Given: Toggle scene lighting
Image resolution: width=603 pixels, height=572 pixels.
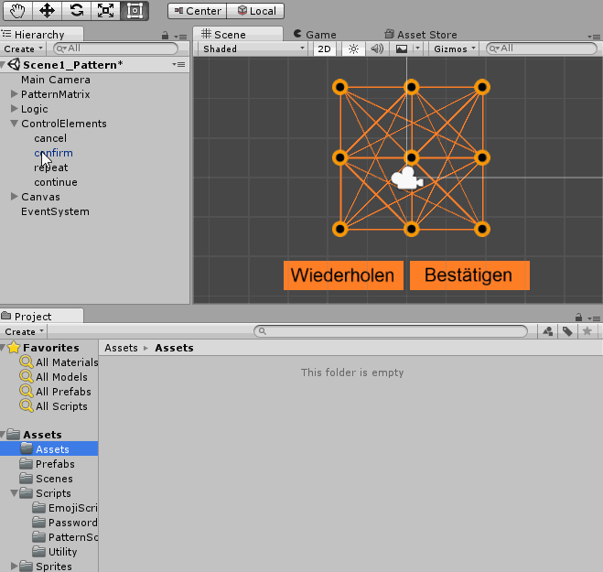Looking at the screenshot, I should point(353,49).
